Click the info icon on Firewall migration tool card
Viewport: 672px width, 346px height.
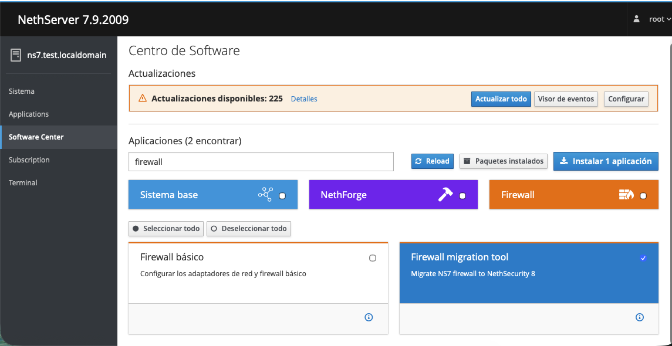click(x=640, y=317)
